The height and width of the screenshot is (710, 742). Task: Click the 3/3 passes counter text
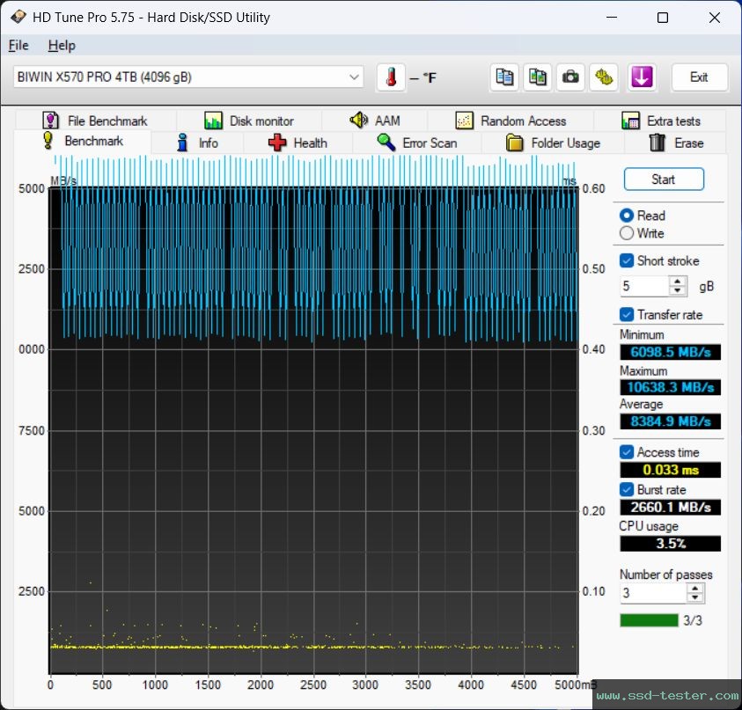tap(693, 620)
